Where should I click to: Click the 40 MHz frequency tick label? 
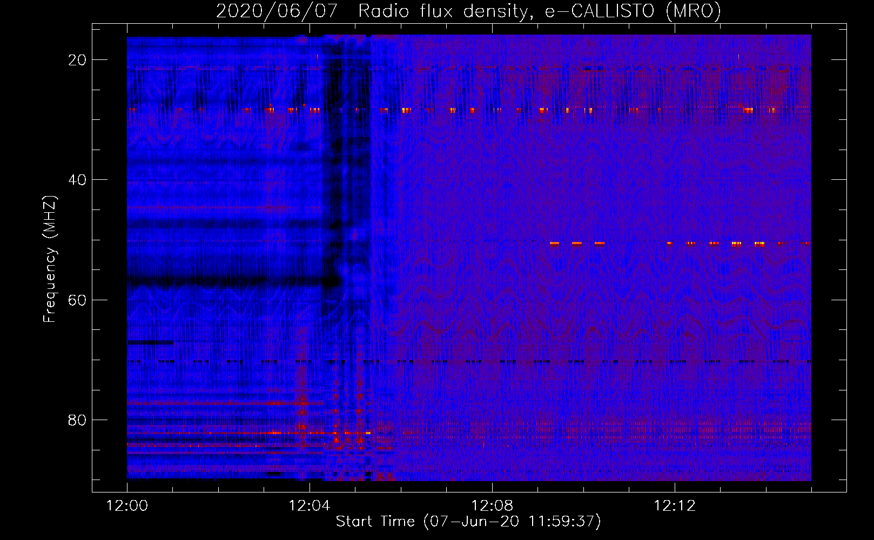[77, 180]
